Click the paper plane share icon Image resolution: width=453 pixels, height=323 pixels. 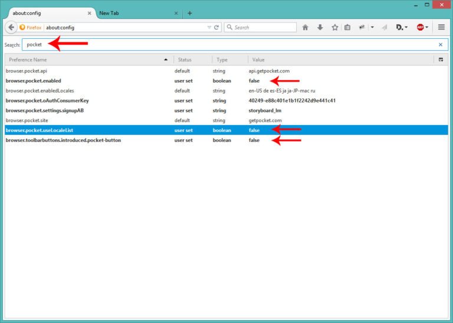(384, 28)
